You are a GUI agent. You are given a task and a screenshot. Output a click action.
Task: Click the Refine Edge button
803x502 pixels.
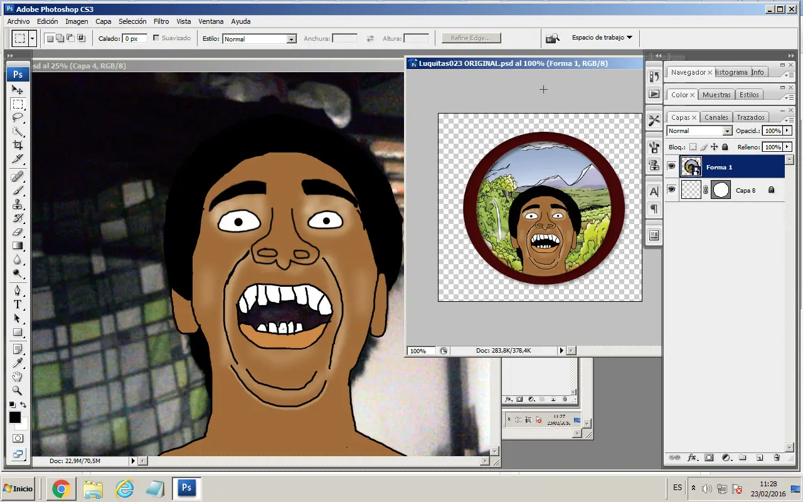[471, 38]
